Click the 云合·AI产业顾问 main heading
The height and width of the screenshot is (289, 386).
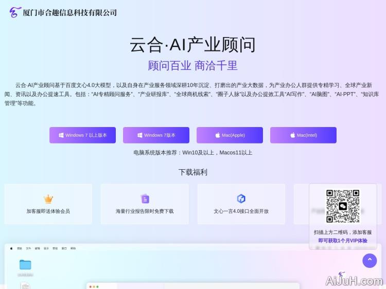[193, 45]
